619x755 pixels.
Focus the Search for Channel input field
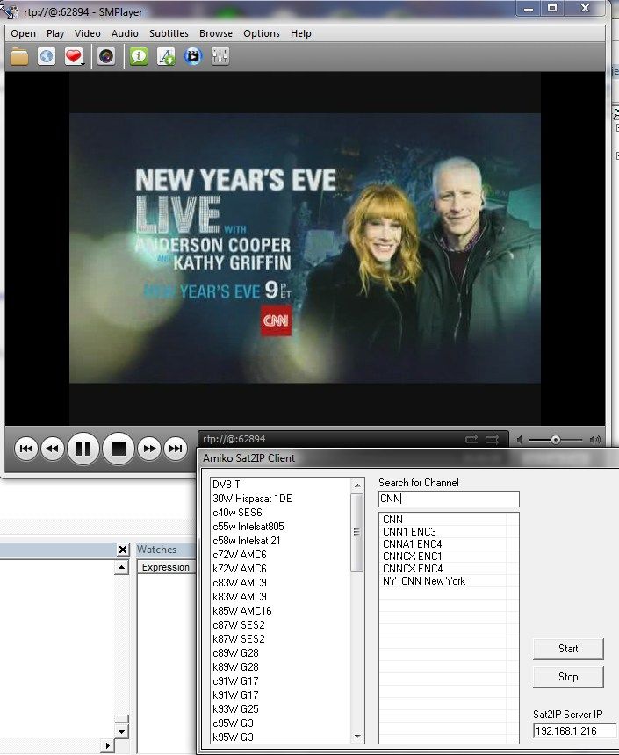(449, 499)
